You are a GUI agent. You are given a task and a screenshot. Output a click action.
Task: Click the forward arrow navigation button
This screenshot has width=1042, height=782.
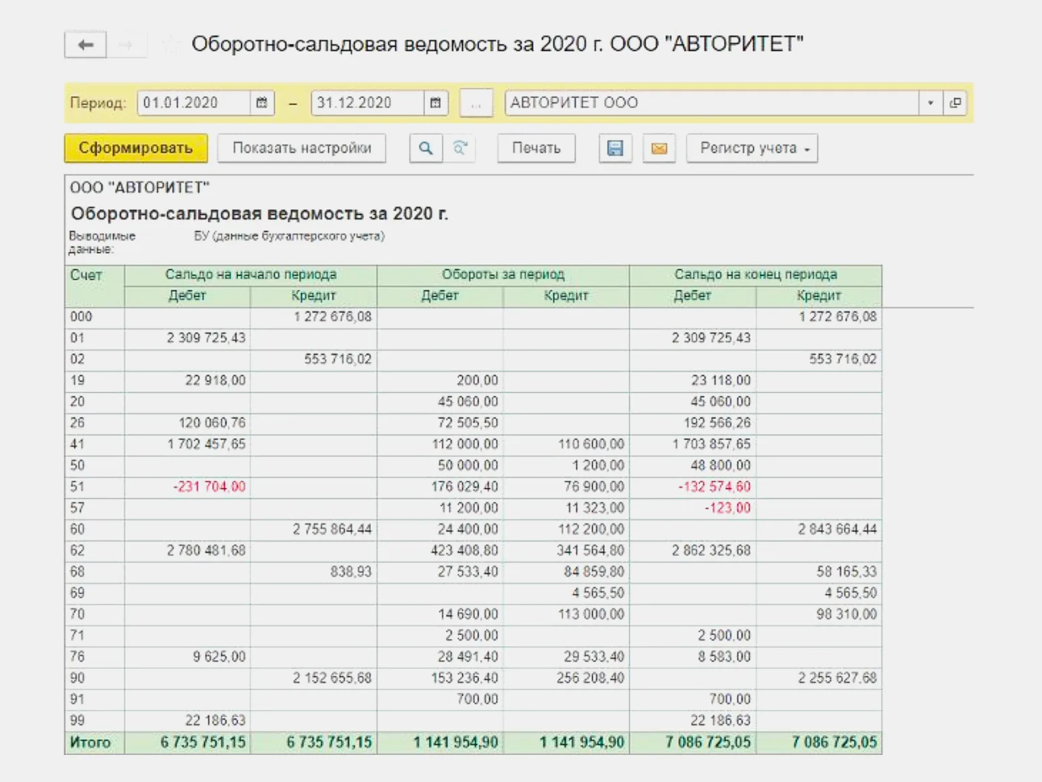pyautogui.click(x=126, y=45)
